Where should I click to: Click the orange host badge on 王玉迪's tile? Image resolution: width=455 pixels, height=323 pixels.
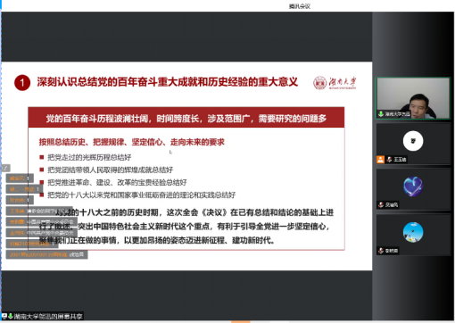tap(380, 160)
